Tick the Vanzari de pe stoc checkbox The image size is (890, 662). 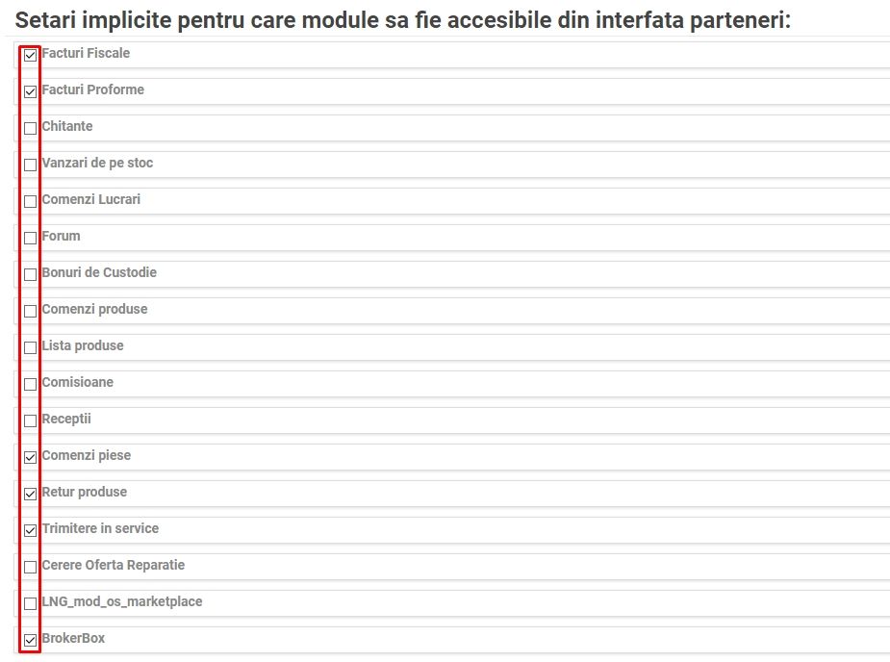[30, 165]
